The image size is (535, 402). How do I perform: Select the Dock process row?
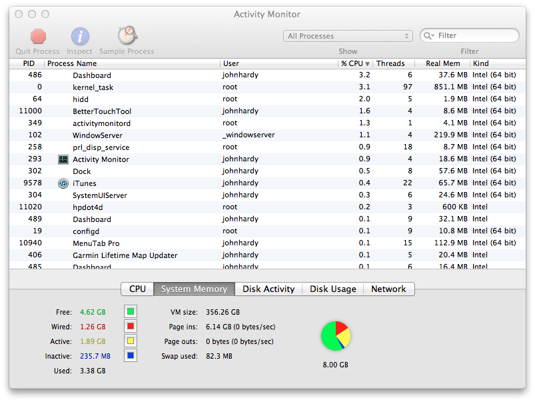point(268,171)
